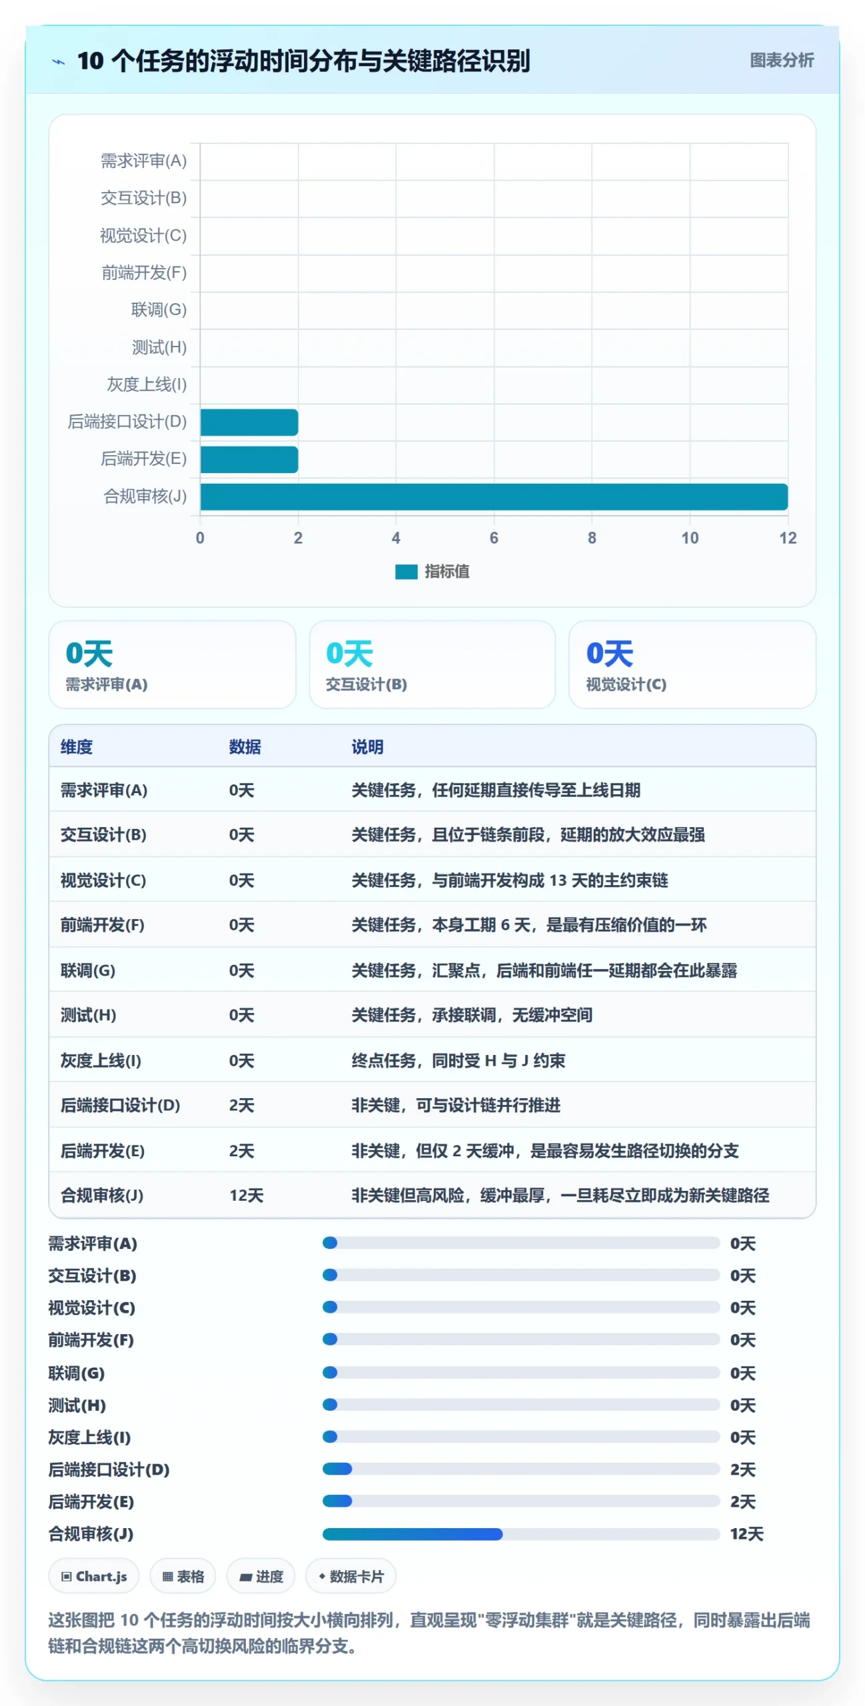Open the 视觉设计(C) 0天 data card
The image size is (865, 1706).
[692, 664]
